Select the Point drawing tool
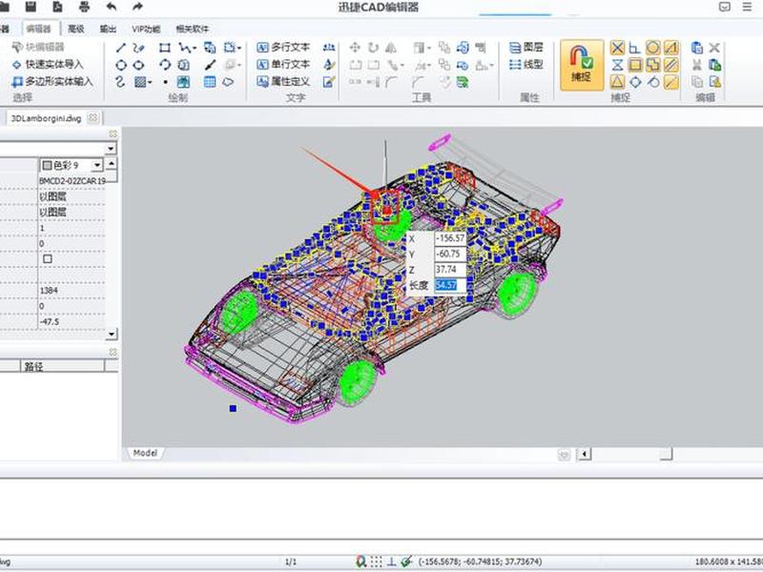Screen dimensions: 763x572 coord(165,82)
